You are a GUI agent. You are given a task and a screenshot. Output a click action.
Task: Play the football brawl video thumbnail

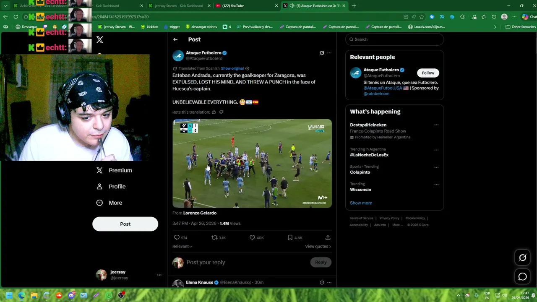point(252,164)
